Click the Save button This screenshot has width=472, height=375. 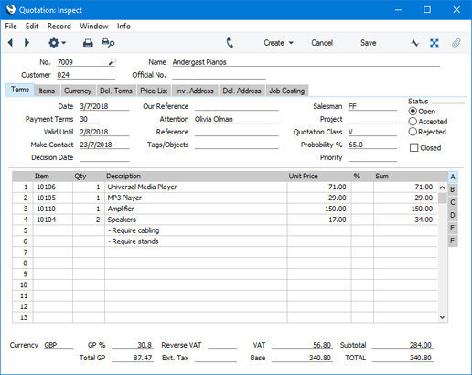pyautogui.click(x=368, y=43)
